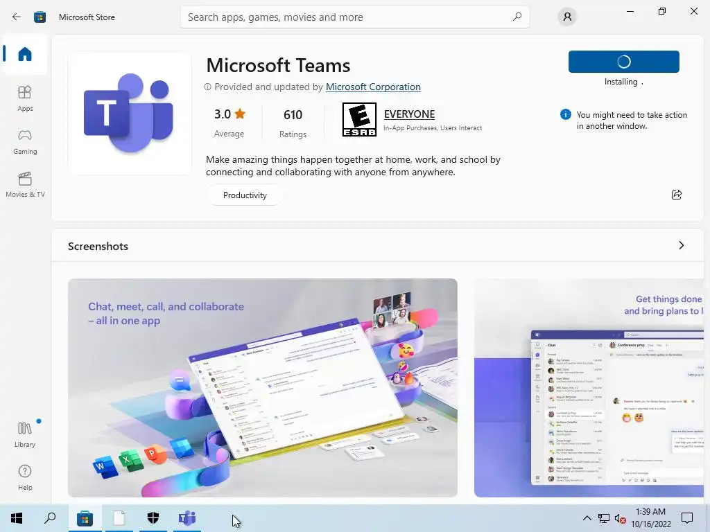710x532 pixels.
Task: Open taskbar search magnifier
Action: pos(50,518)
